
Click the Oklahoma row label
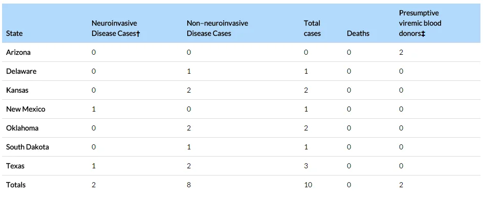pyautogui.click(x=22, y=128)
